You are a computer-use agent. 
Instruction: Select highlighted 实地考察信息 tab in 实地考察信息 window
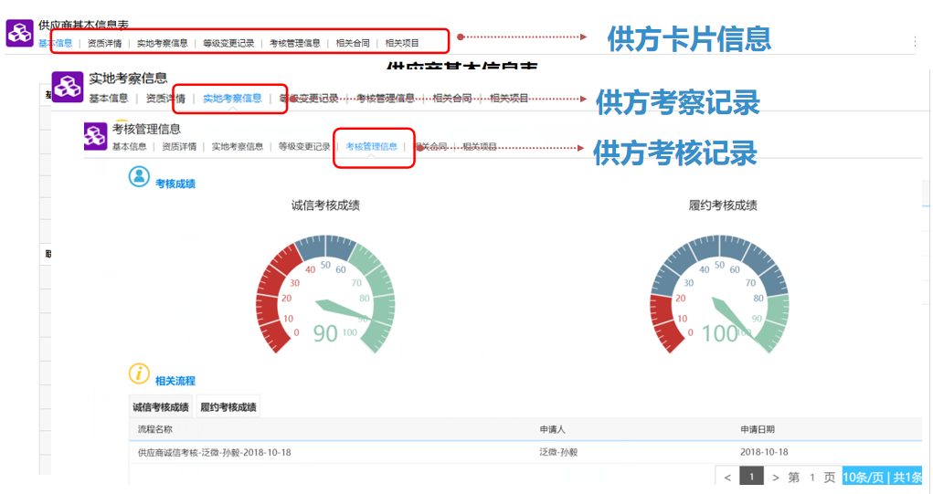pyautogui.click(x=232, y=99)
